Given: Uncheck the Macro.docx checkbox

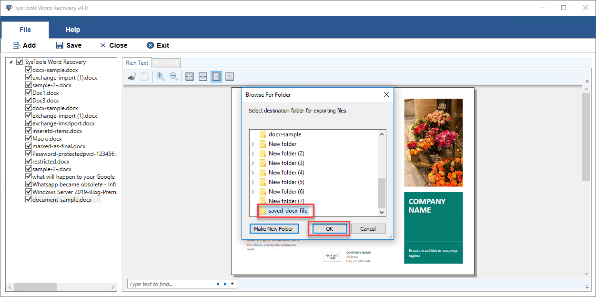Looking at the screenshot, I should point(29,138).
